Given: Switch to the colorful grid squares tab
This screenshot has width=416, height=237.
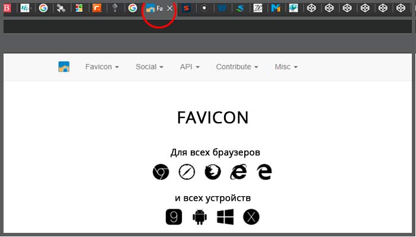Looking at the screenshot, I should [x=79, y=8].
